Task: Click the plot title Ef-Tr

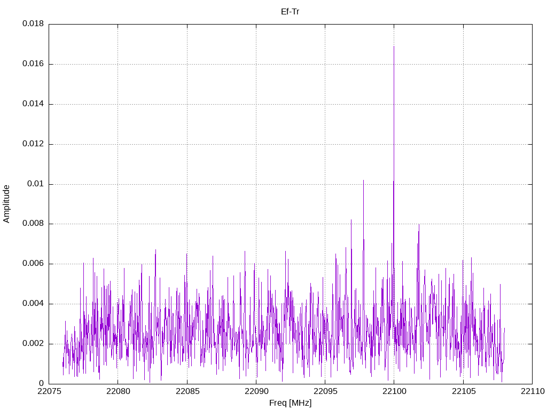Action: pyautogui.click(x=290, y=12)
